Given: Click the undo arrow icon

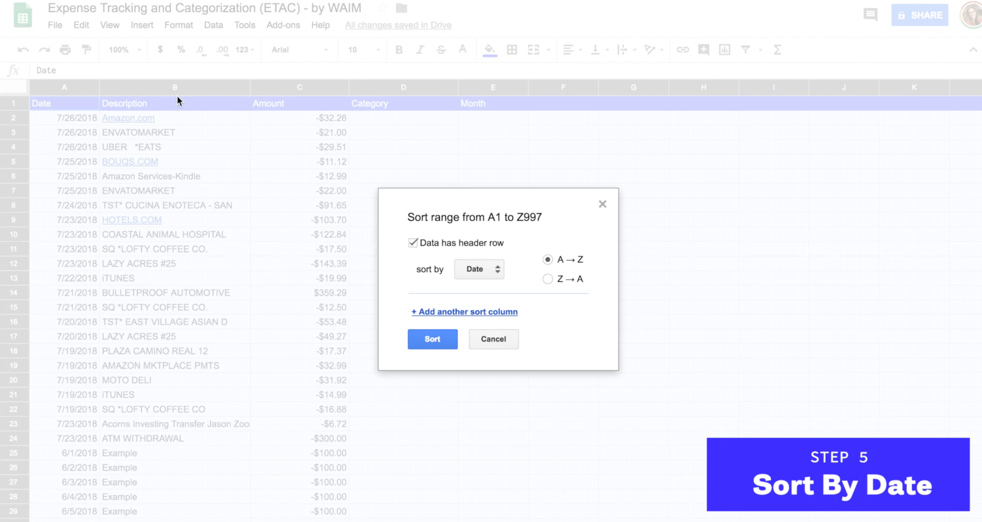Looking at the screenshot, I should [23, 50].
